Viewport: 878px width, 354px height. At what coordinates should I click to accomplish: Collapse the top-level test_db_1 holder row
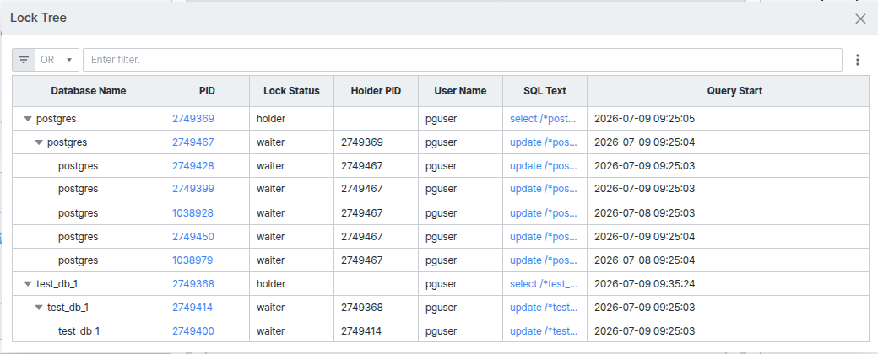[27, 284]
